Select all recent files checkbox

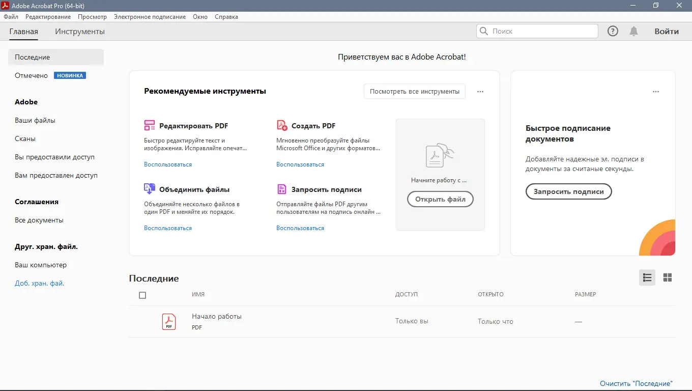click(x=142, y=295)
